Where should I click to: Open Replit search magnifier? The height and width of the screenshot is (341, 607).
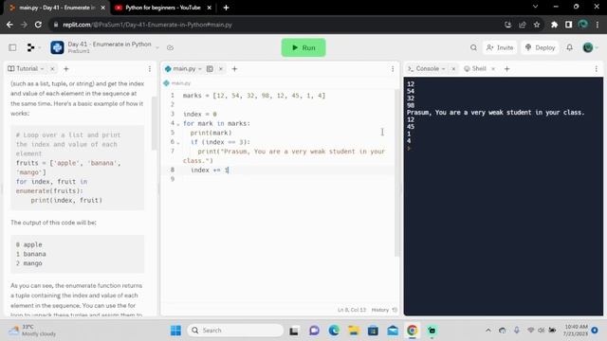pos(473,47)
